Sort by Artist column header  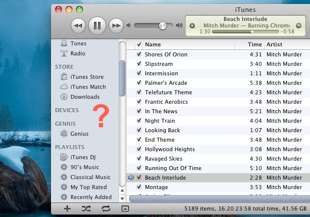[287, 44]
